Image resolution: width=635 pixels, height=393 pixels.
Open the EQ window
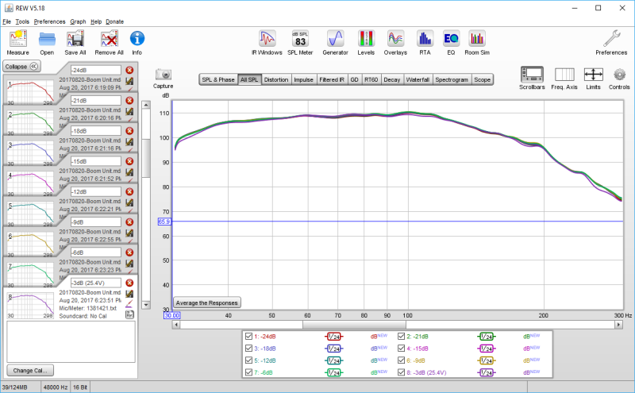point(451,43)
